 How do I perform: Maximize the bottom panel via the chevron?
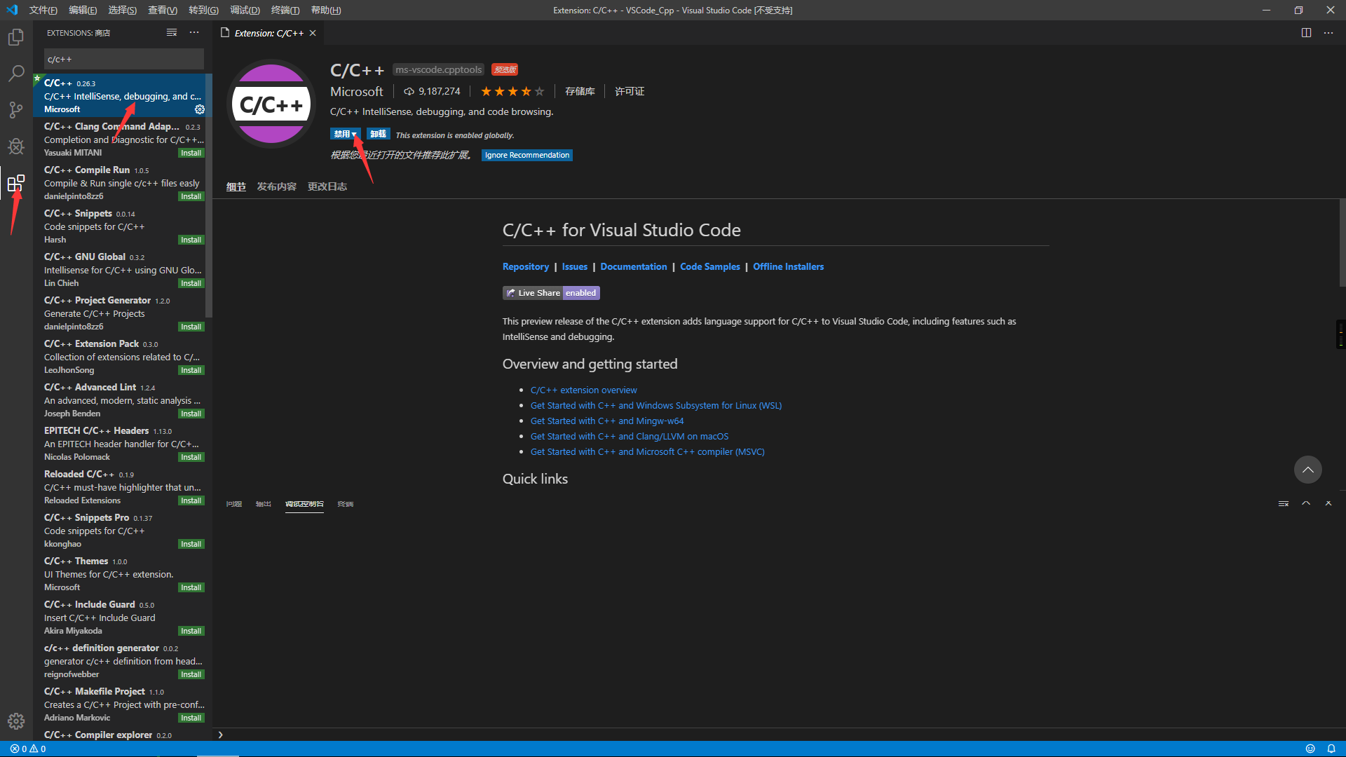tap(1305, 503)
